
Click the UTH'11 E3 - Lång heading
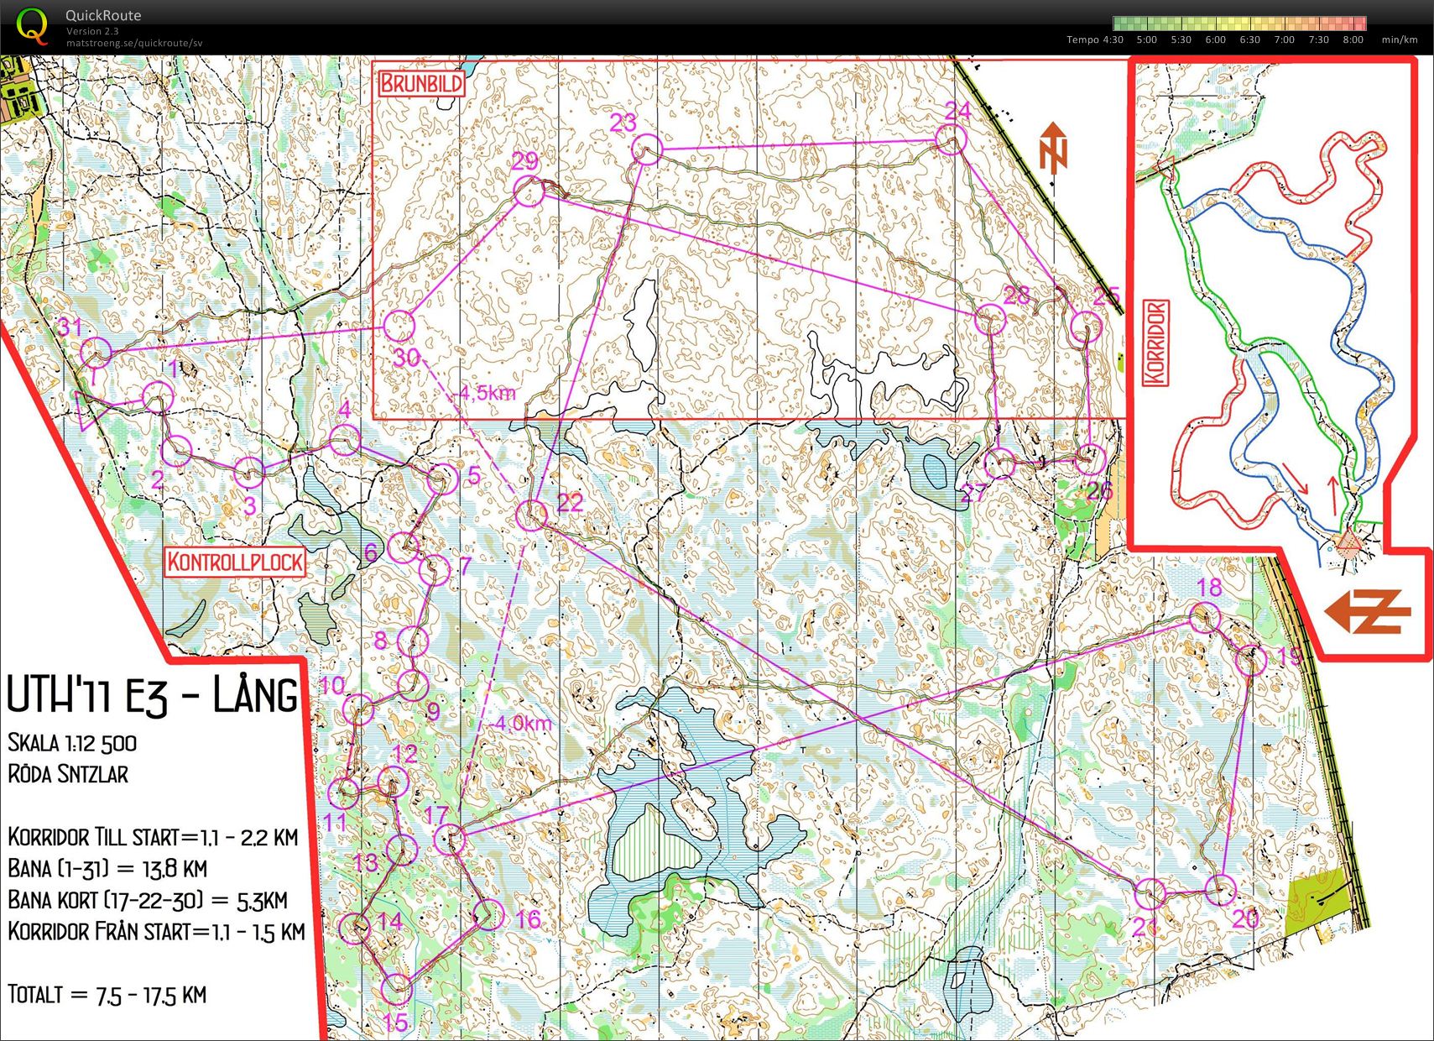pyautogui.click(x=152, y=694)
